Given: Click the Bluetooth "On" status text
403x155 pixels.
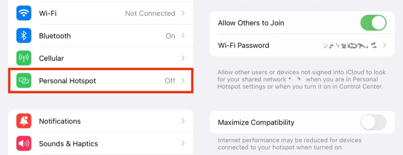Looking at the screenshot, I should [170, 36].
